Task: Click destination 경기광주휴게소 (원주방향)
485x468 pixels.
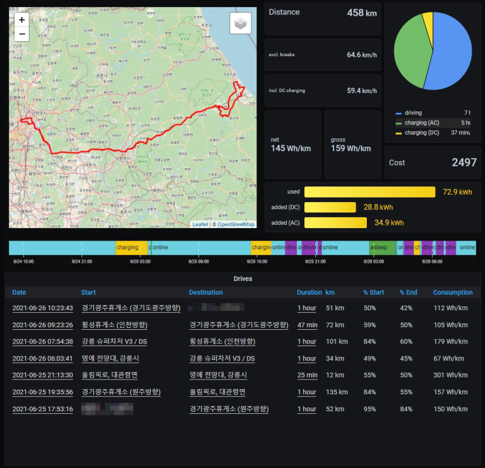Action: [x=229, y=409]
